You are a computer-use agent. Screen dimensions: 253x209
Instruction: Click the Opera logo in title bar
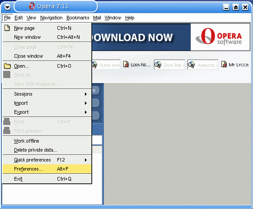[x=32, y=6]
